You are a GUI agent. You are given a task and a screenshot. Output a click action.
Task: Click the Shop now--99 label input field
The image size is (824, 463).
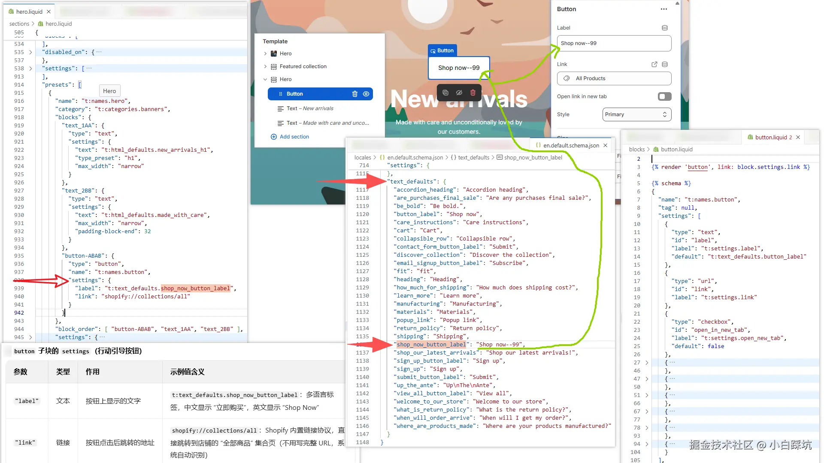tap(614, 43)
